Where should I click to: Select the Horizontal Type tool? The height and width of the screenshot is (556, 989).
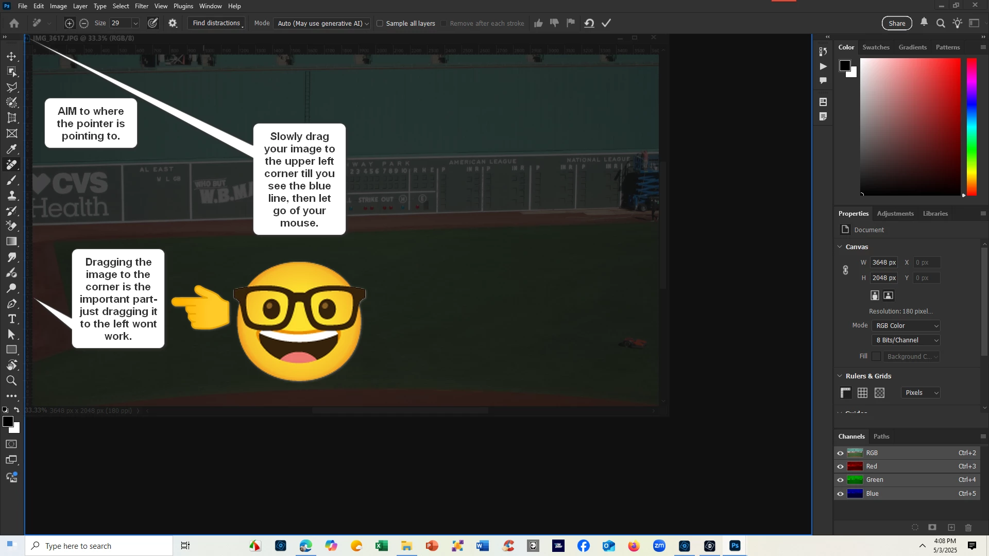pyautogui.click(x=12, y=319)
